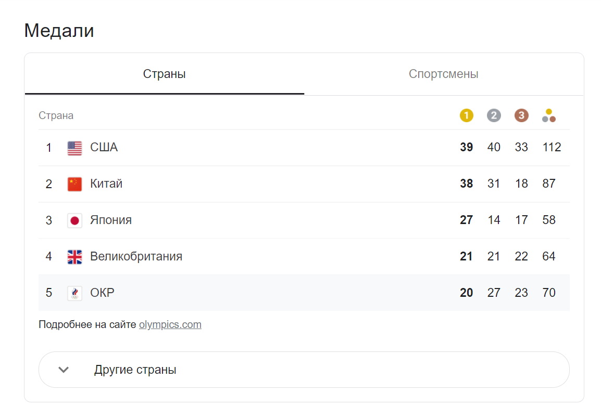601x406 pixels.
Task: Select the highlighted ОКР row
Action: 304,293
